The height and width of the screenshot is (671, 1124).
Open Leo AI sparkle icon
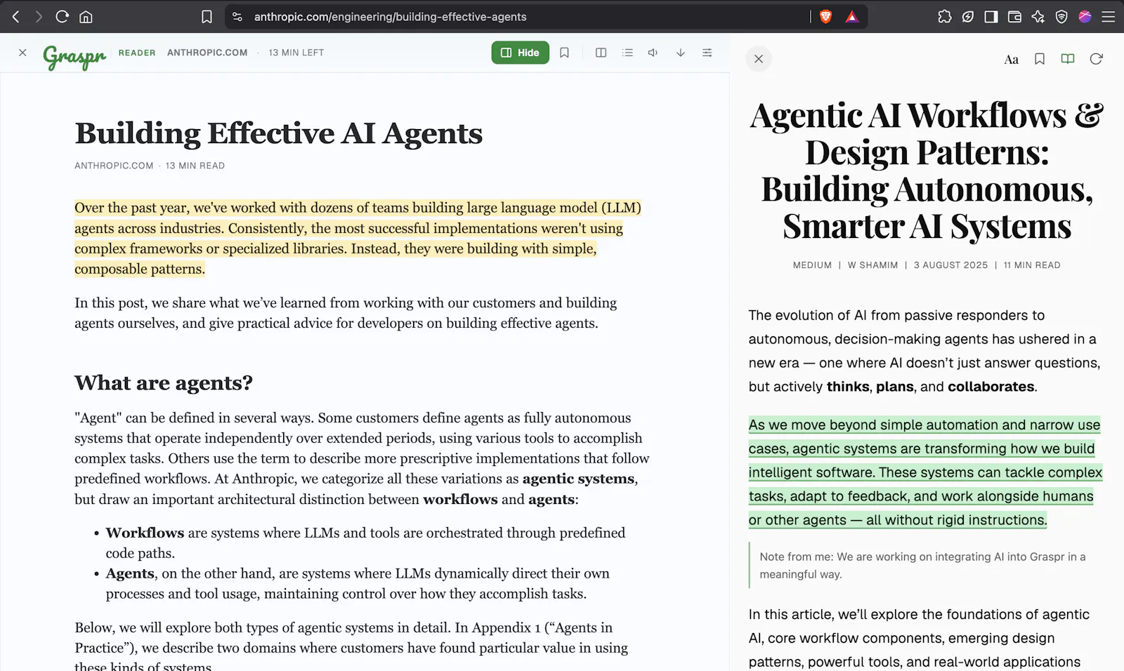1038,17
